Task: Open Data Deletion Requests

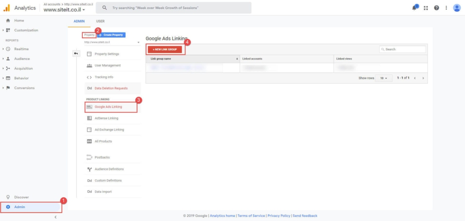Action: click(x=112, y=88)
